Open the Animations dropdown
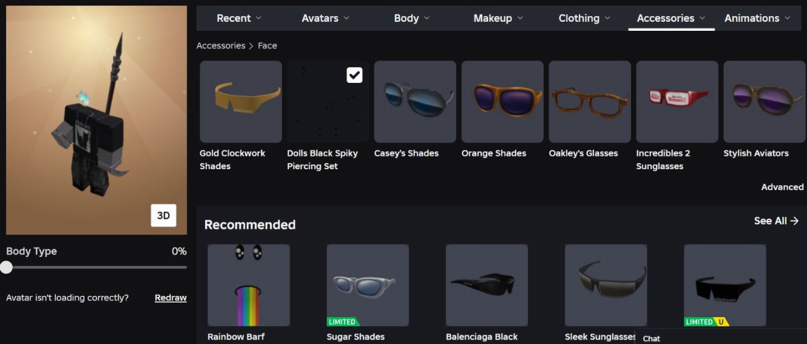 [x=757, y=18]
